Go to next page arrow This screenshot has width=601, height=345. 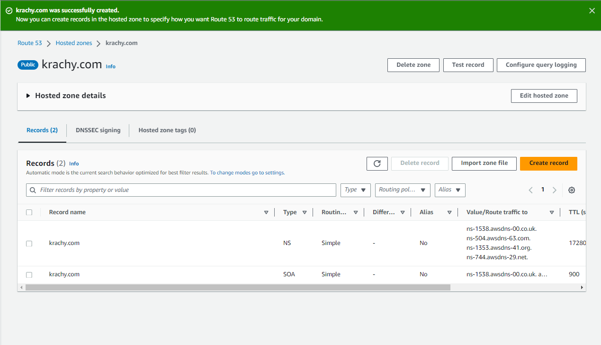pyautogui.click(x=555, y=190)
